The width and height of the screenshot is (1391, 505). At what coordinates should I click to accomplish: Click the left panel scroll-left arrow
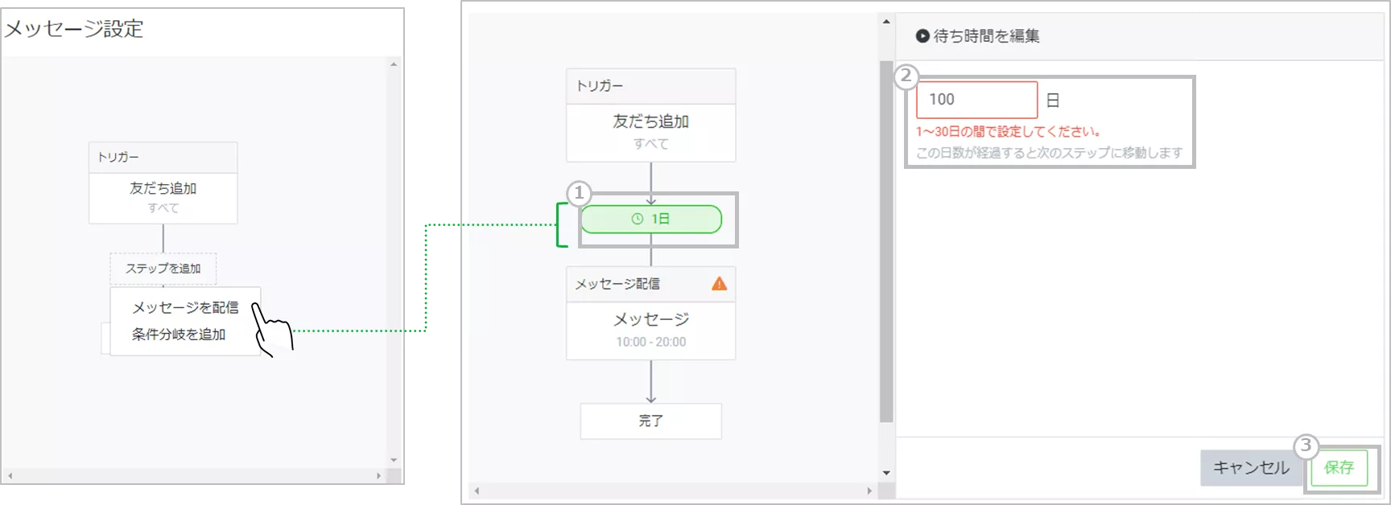tap(10, 476)
